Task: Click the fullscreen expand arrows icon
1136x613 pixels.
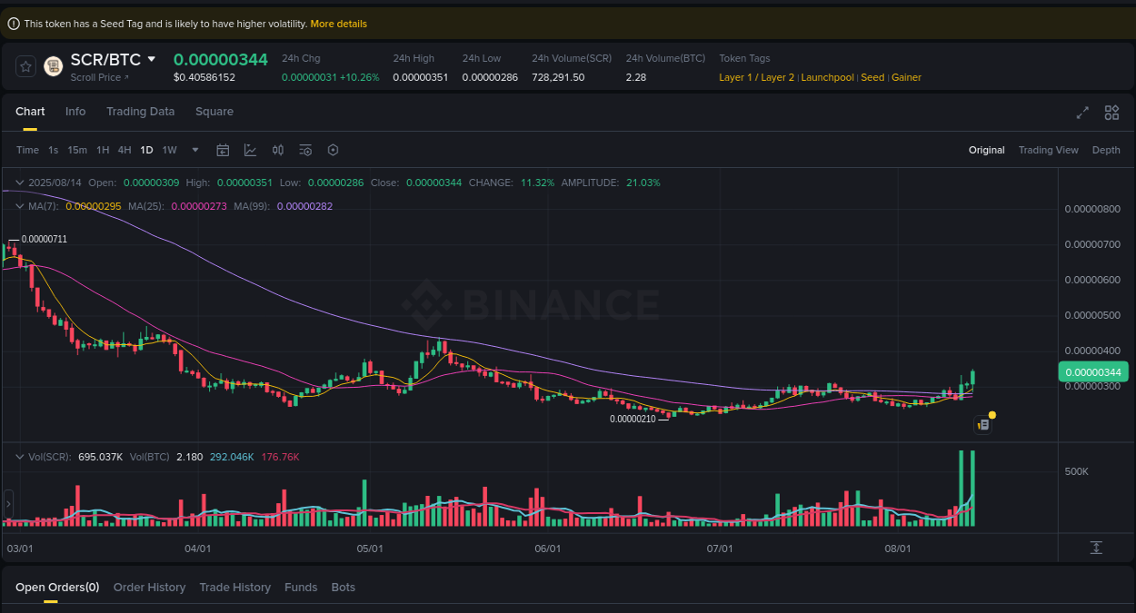Action: click(1081, 113)
